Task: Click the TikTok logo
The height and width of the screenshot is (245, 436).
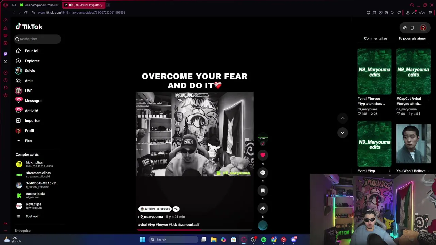Action: [29, 27]
